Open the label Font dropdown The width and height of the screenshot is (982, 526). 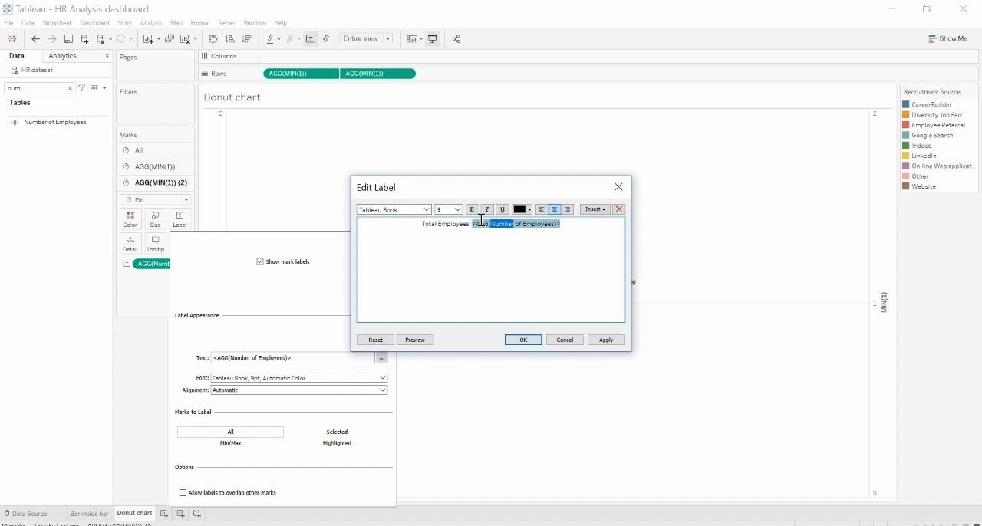299,377
